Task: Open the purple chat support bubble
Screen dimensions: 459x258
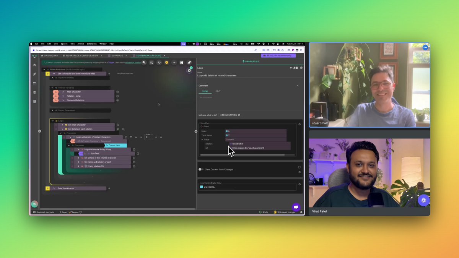Action: point(296,207)
